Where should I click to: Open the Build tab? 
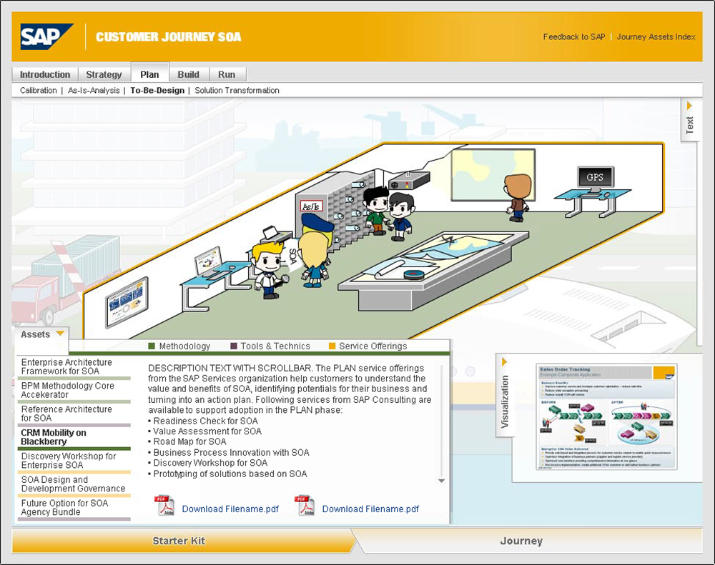point(189,74)
